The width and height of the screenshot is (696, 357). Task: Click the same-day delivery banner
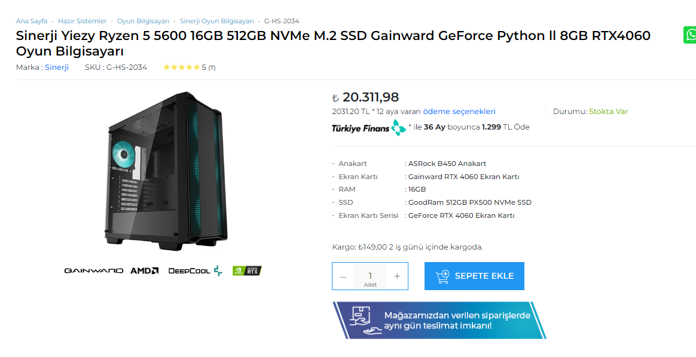[x=439, y=321]
